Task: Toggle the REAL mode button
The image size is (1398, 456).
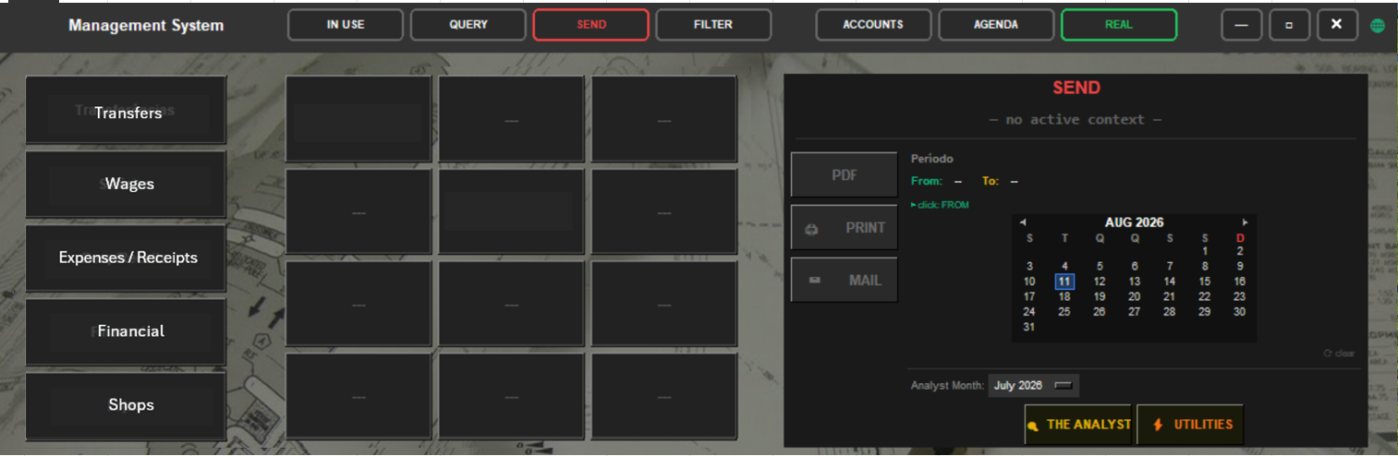Action: tap(1119, 25)
